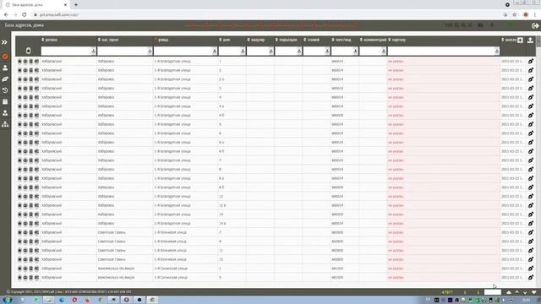Open the building icon in sidebar
The height and width of the screenshot is (304, 541).
(x=5, y=101)
